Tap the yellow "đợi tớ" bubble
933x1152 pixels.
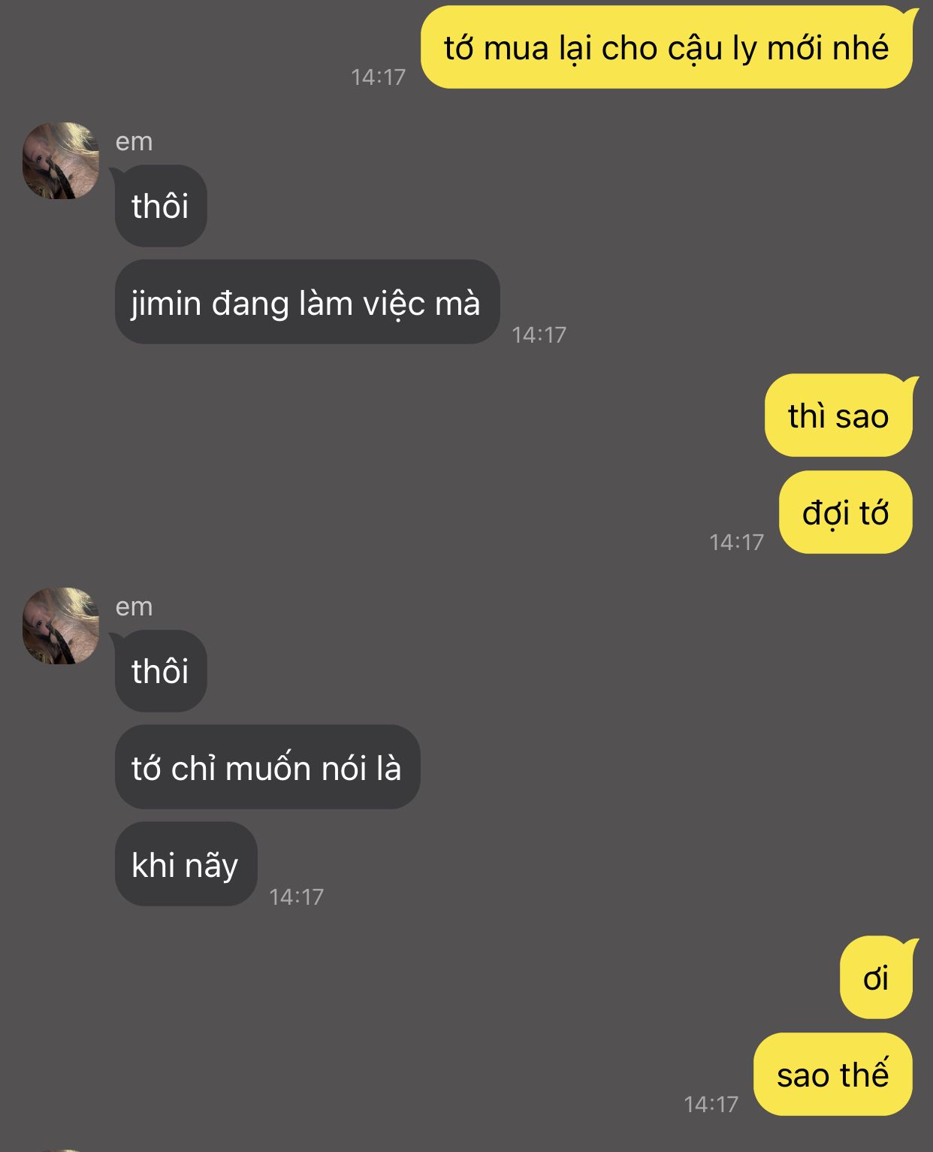click(845, 513)
